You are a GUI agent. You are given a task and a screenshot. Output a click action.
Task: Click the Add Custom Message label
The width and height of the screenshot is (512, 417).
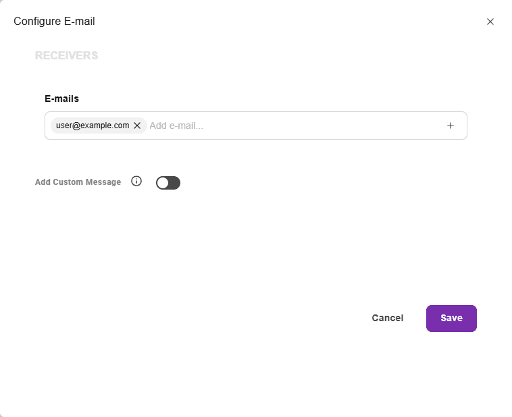point(78,182)
